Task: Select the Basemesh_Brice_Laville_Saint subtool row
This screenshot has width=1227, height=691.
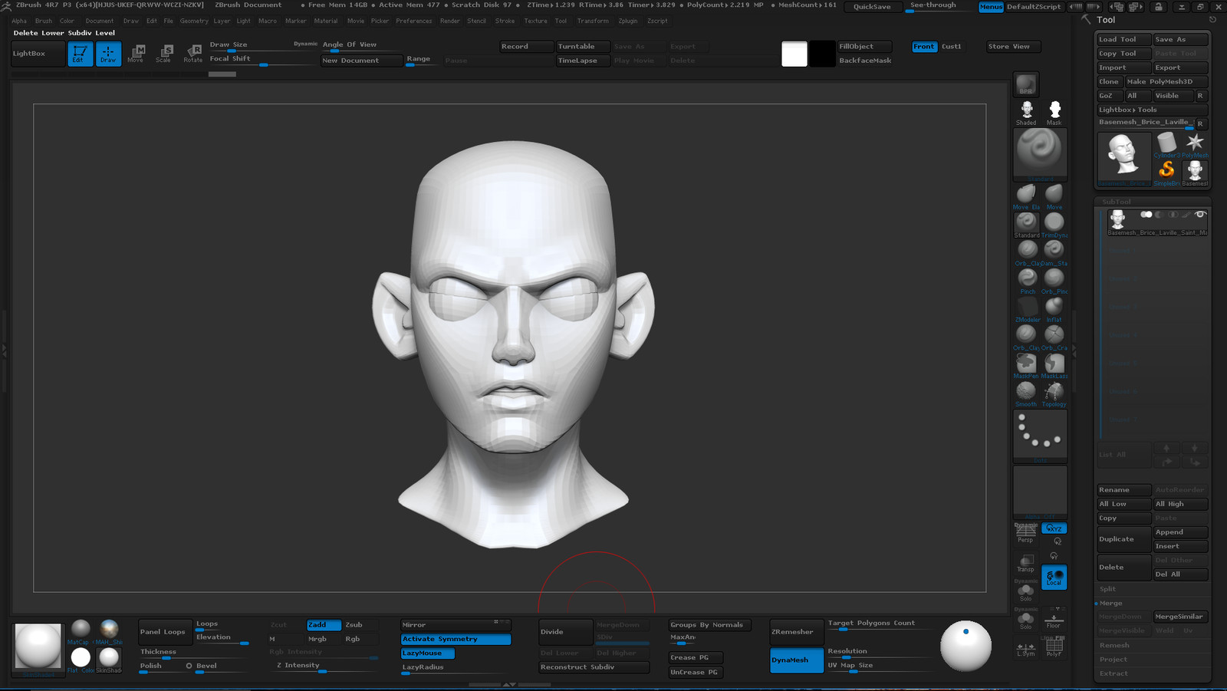Action: (1156, 222)
